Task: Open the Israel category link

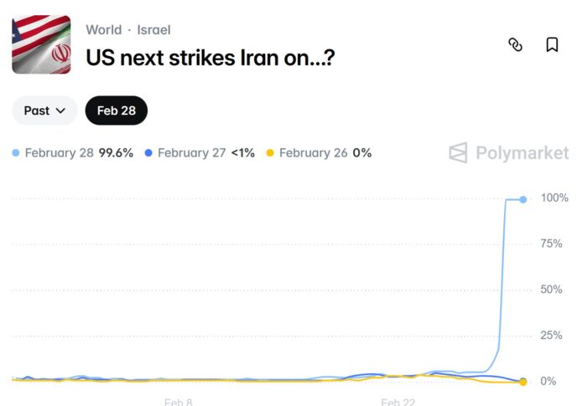Action: pos(153,29)
